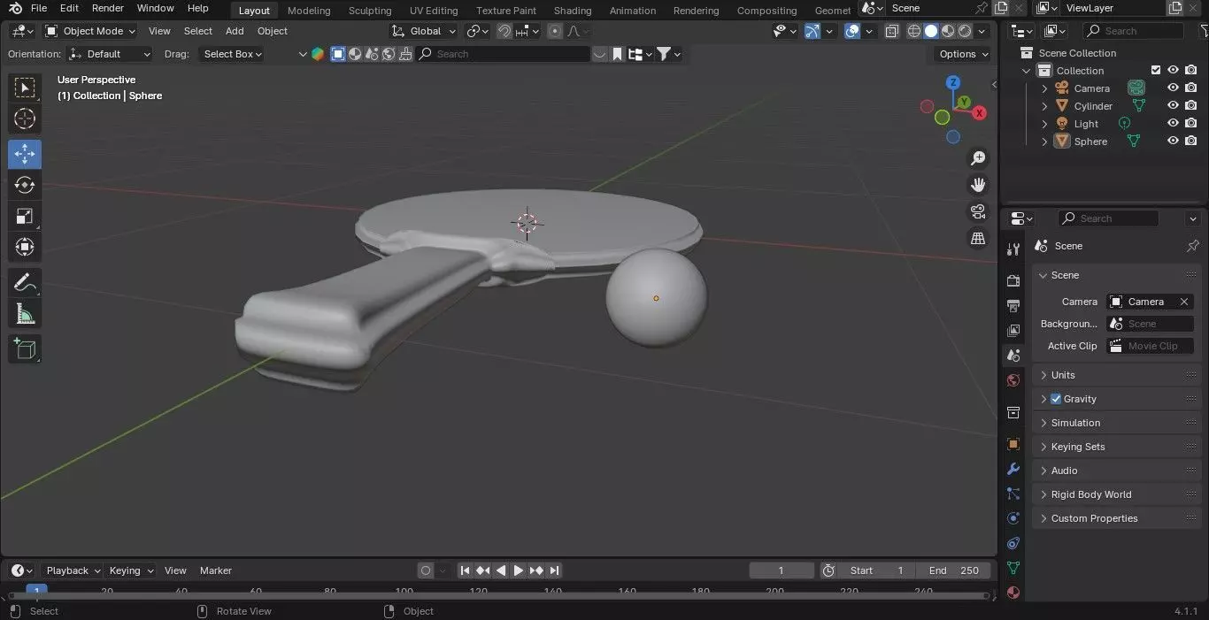Open the timeline Playback menu
This screenshot has width=1209, height=620.
(x=73, y=570)
